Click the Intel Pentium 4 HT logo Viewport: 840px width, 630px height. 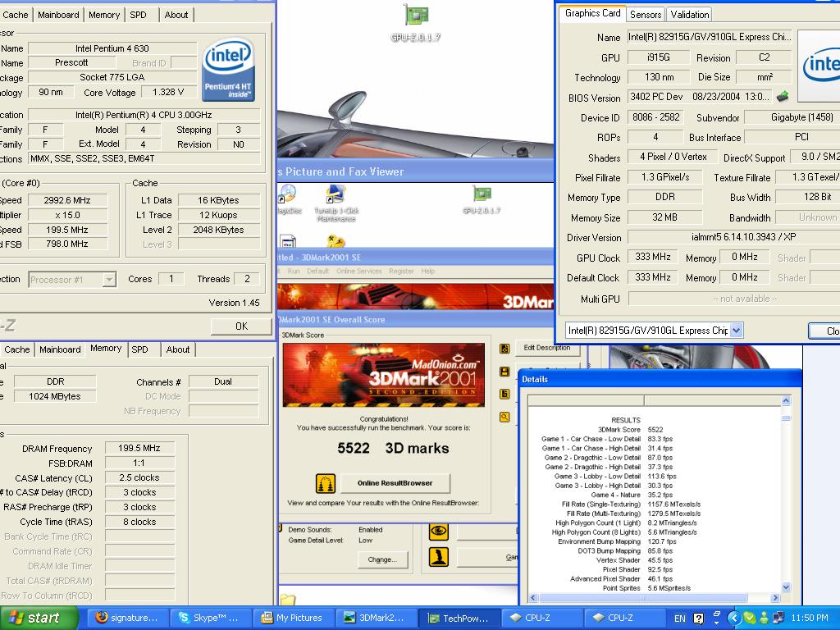[228, 70]
